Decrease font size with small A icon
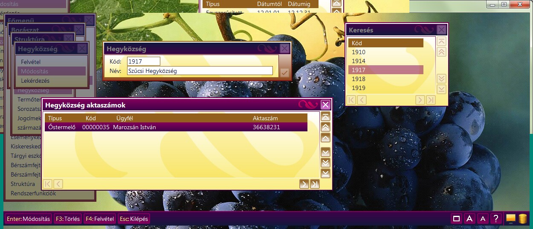The height and width of the screenshot is (229, 533). tap(483, 219)
